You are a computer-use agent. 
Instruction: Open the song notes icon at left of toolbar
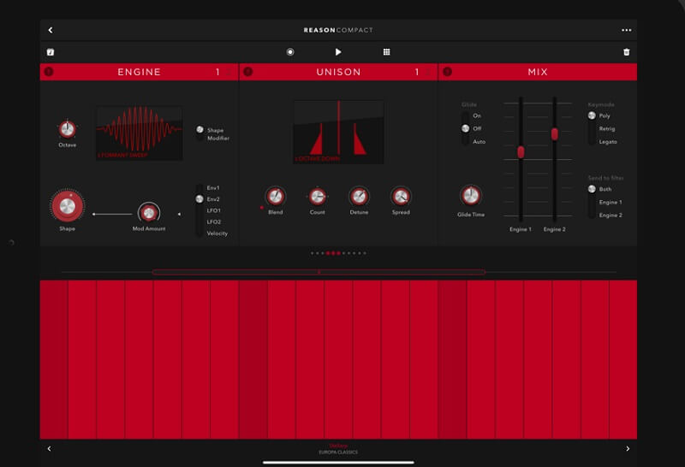pyautogui.click(x=51, y=52)
